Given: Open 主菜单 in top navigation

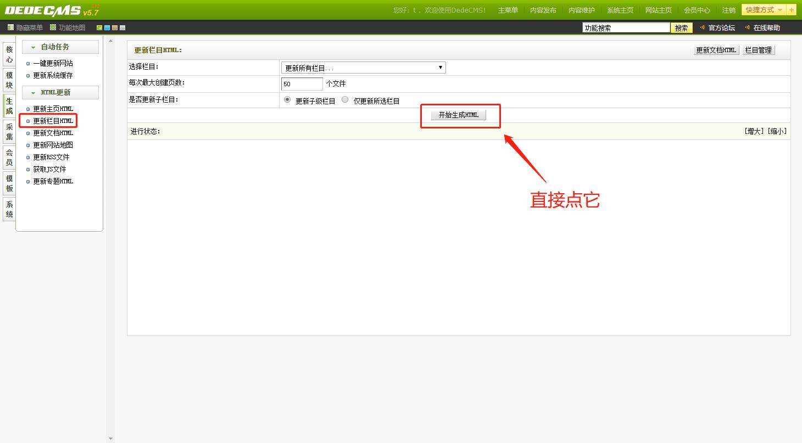Looking at the screenshot, I should 508,10.
